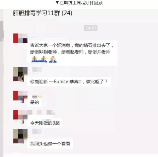
Task: Click the 是的 reply bubble
Action: (x=35, y=102)
